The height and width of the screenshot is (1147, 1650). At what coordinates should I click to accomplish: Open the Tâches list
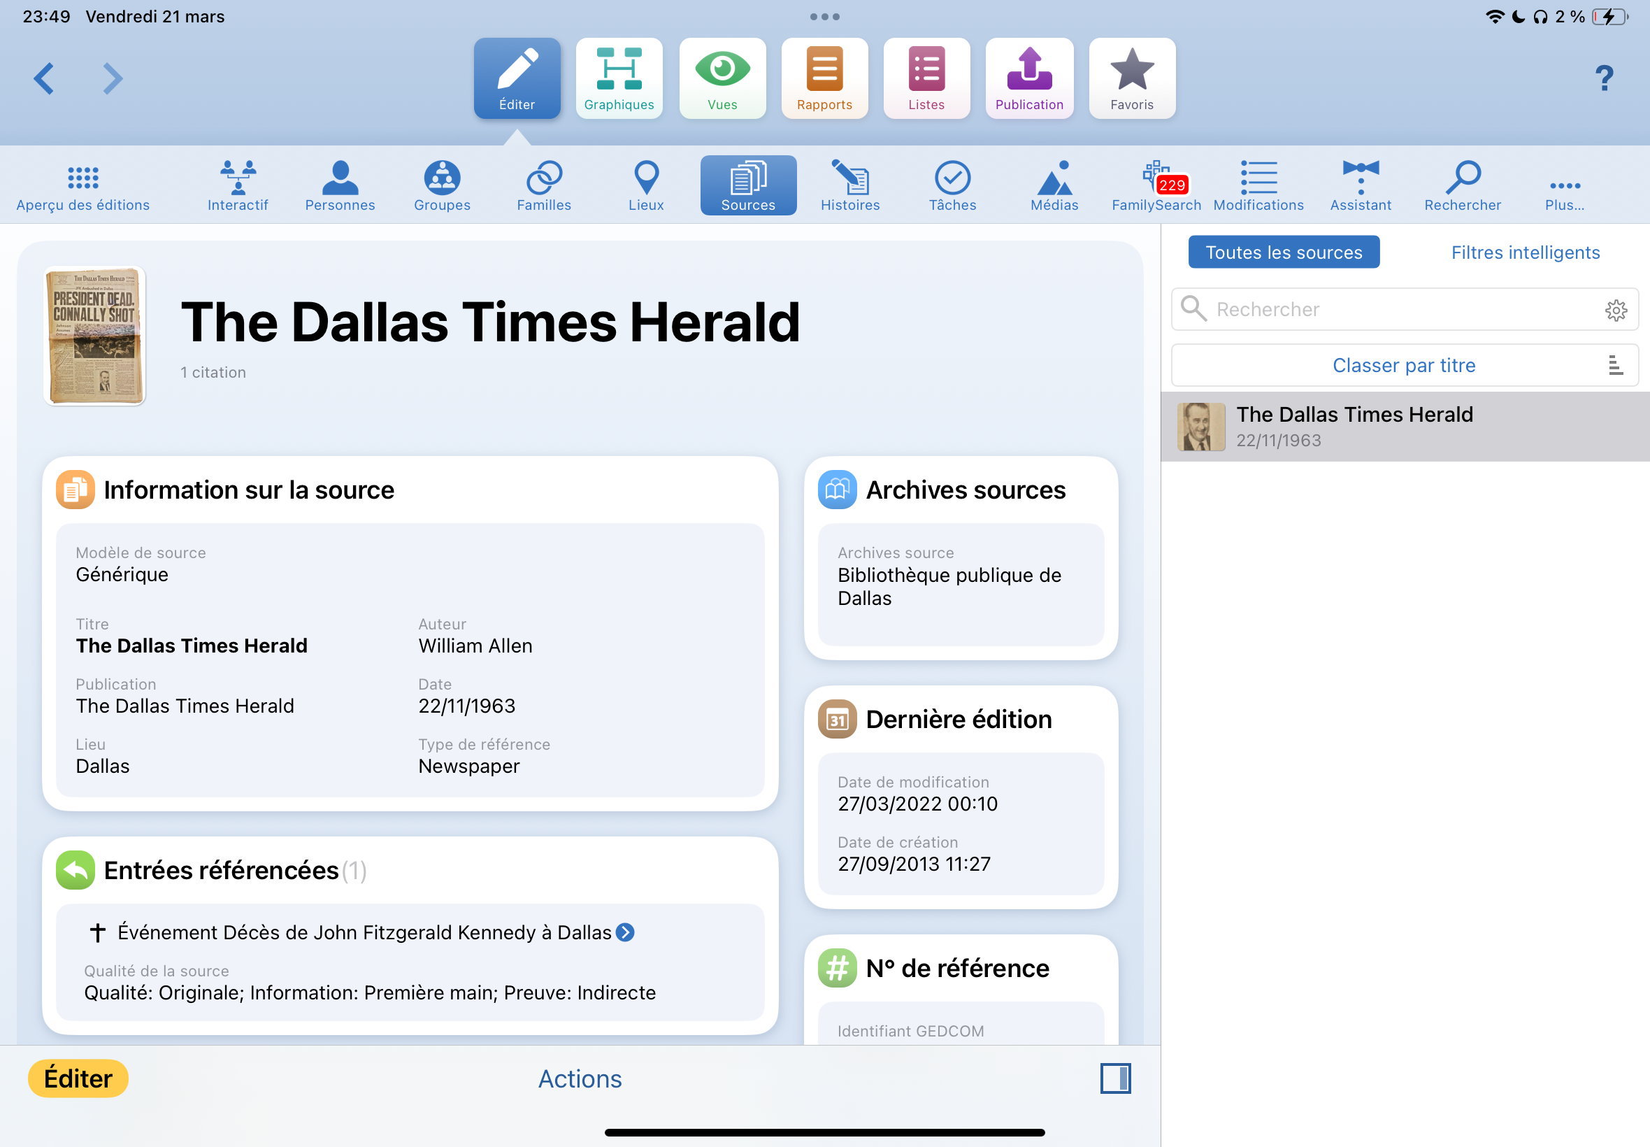(x=952, y=186)
